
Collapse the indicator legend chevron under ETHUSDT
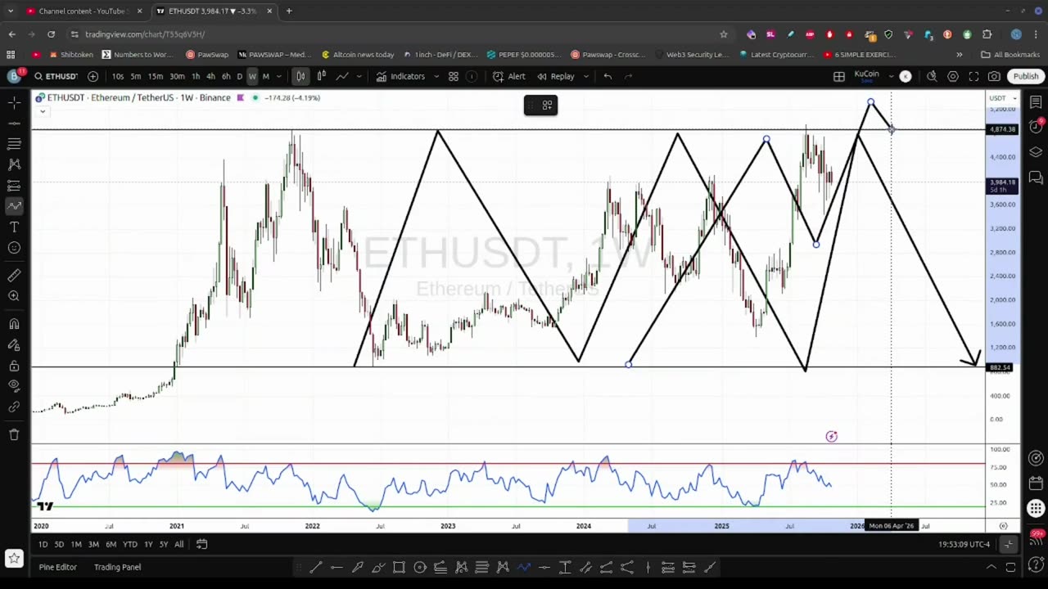point(43,111)
